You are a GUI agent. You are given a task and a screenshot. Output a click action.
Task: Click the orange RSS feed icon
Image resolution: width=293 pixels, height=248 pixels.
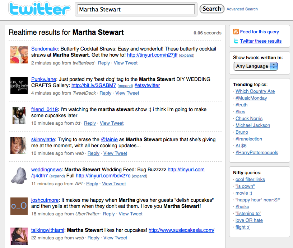tap(236, 32)
